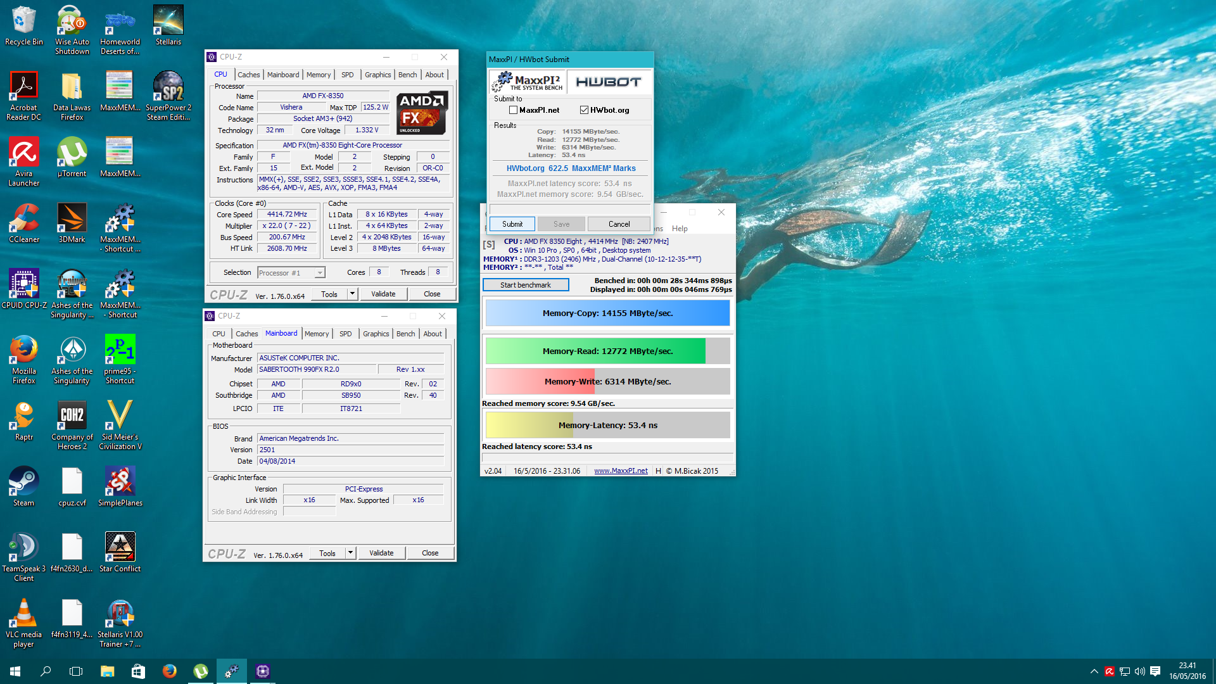Image resolution: width=1216 pixels, height=684 pixels.
Task: Launch Company of Heroes 2 icon
Action: (72, 425)
